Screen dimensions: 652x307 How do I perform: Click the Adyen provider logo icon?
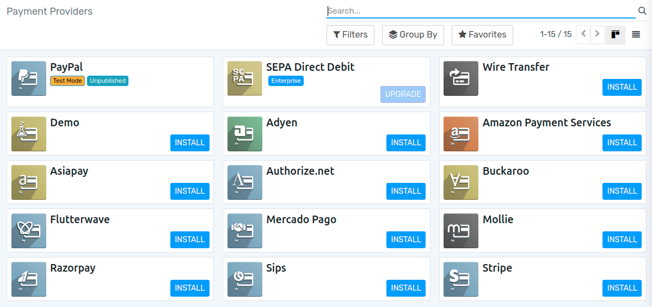(245, 134)
